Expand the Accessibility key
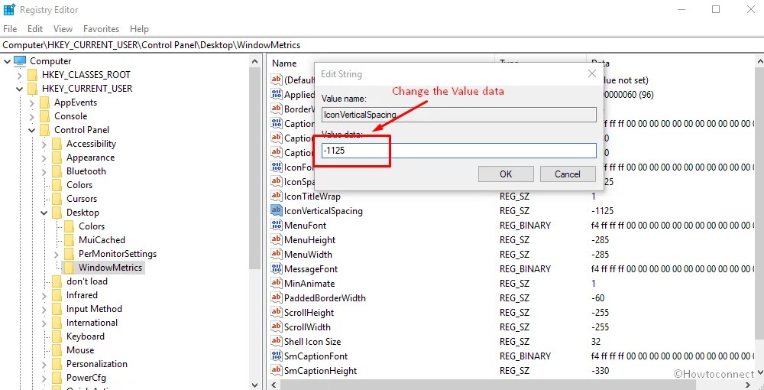The height and width of the screenshot is (390, 764). coord(44,144)
